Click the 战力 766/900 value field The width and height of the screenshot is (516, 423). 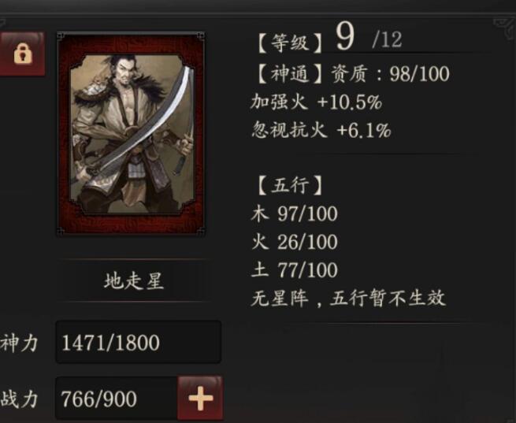point(117,399)
